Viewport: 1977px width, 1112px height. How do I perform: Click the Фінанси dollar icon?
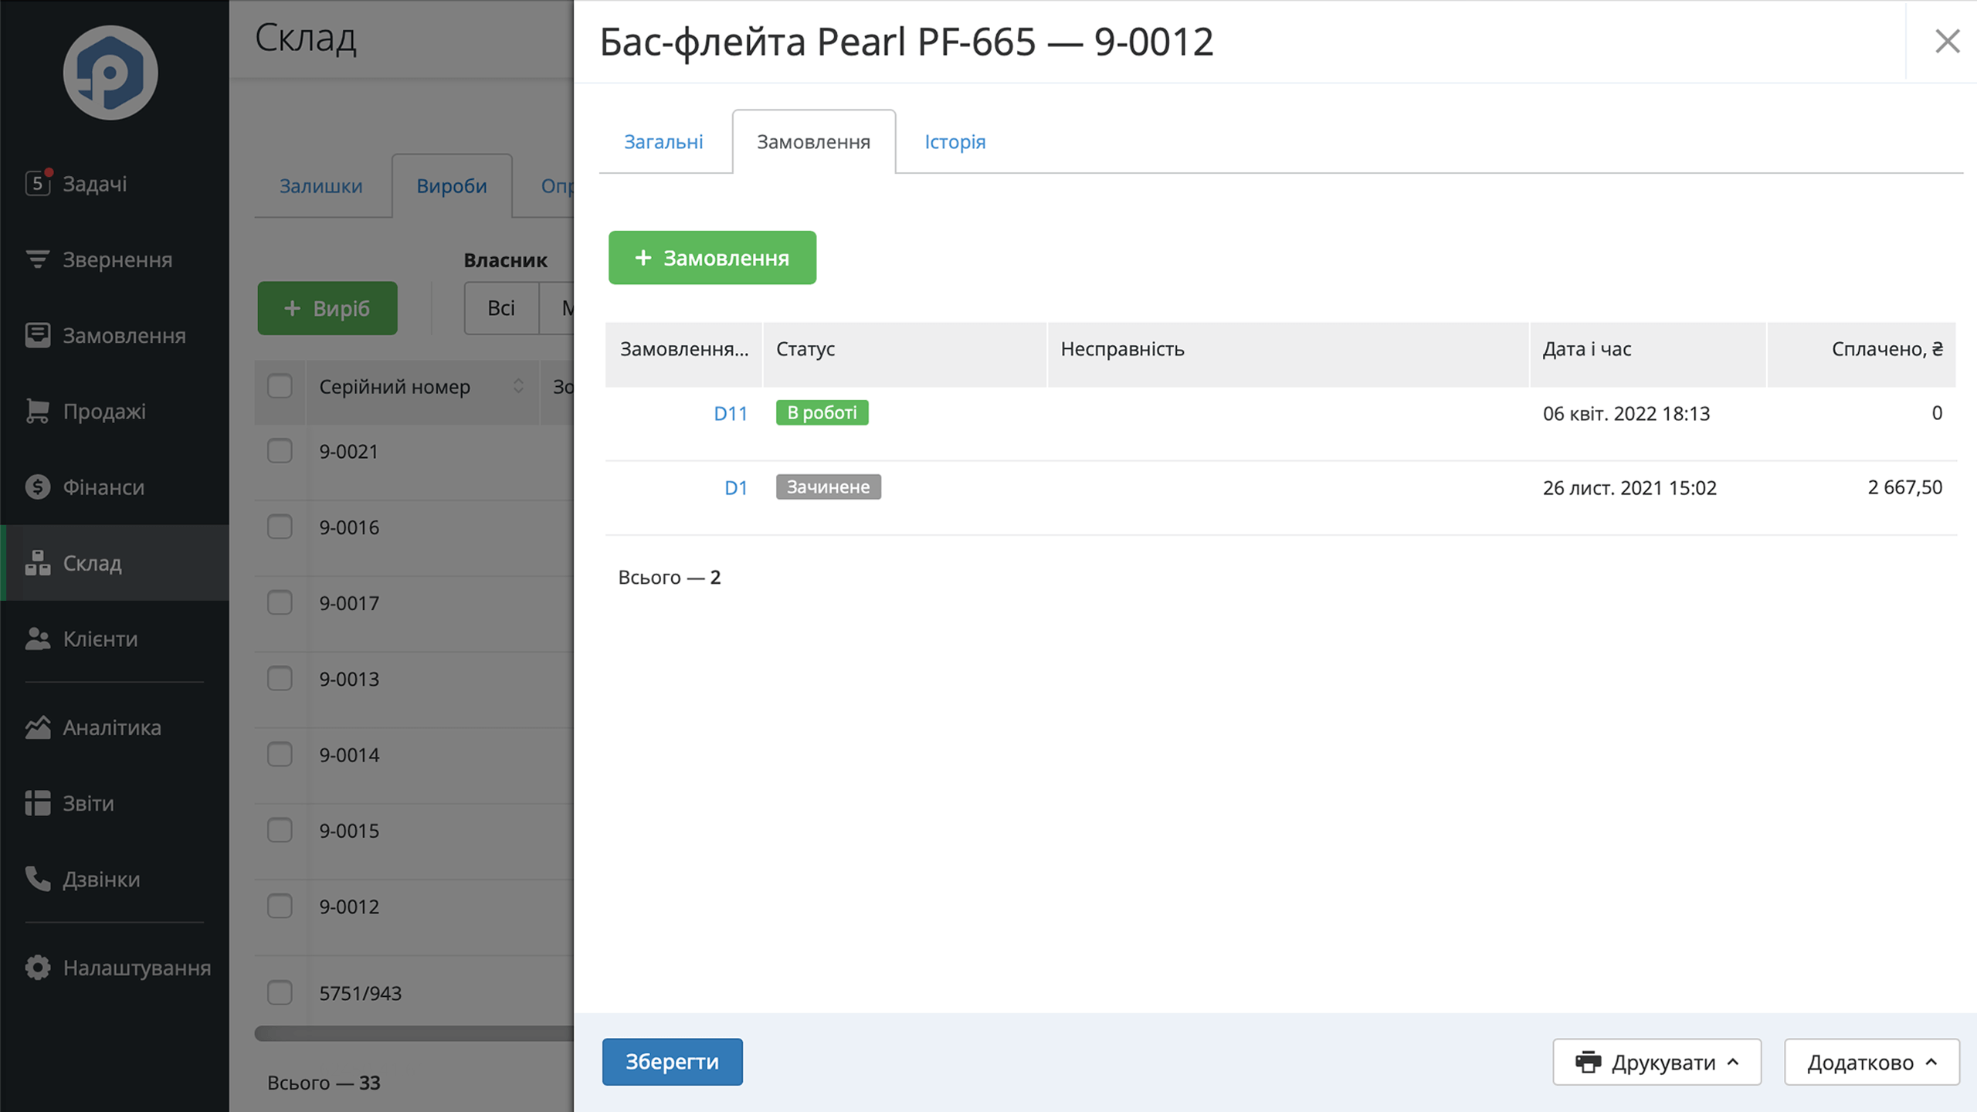click(x=37, y=486)
